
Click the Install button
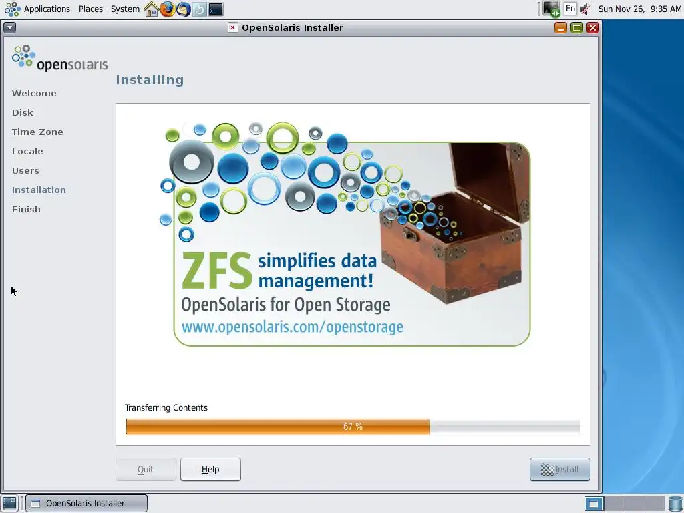(560, 470)
